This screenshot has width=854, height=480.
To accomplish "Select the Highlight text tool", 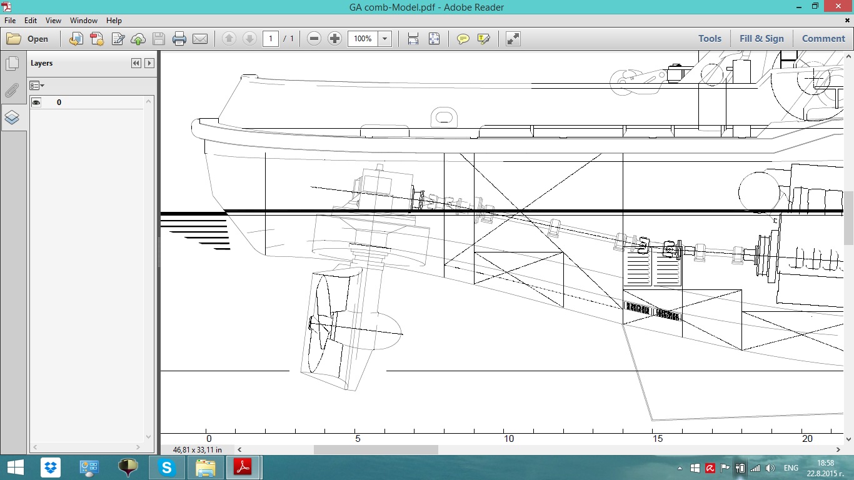I will pyautogui.click(x=483, y=39).
